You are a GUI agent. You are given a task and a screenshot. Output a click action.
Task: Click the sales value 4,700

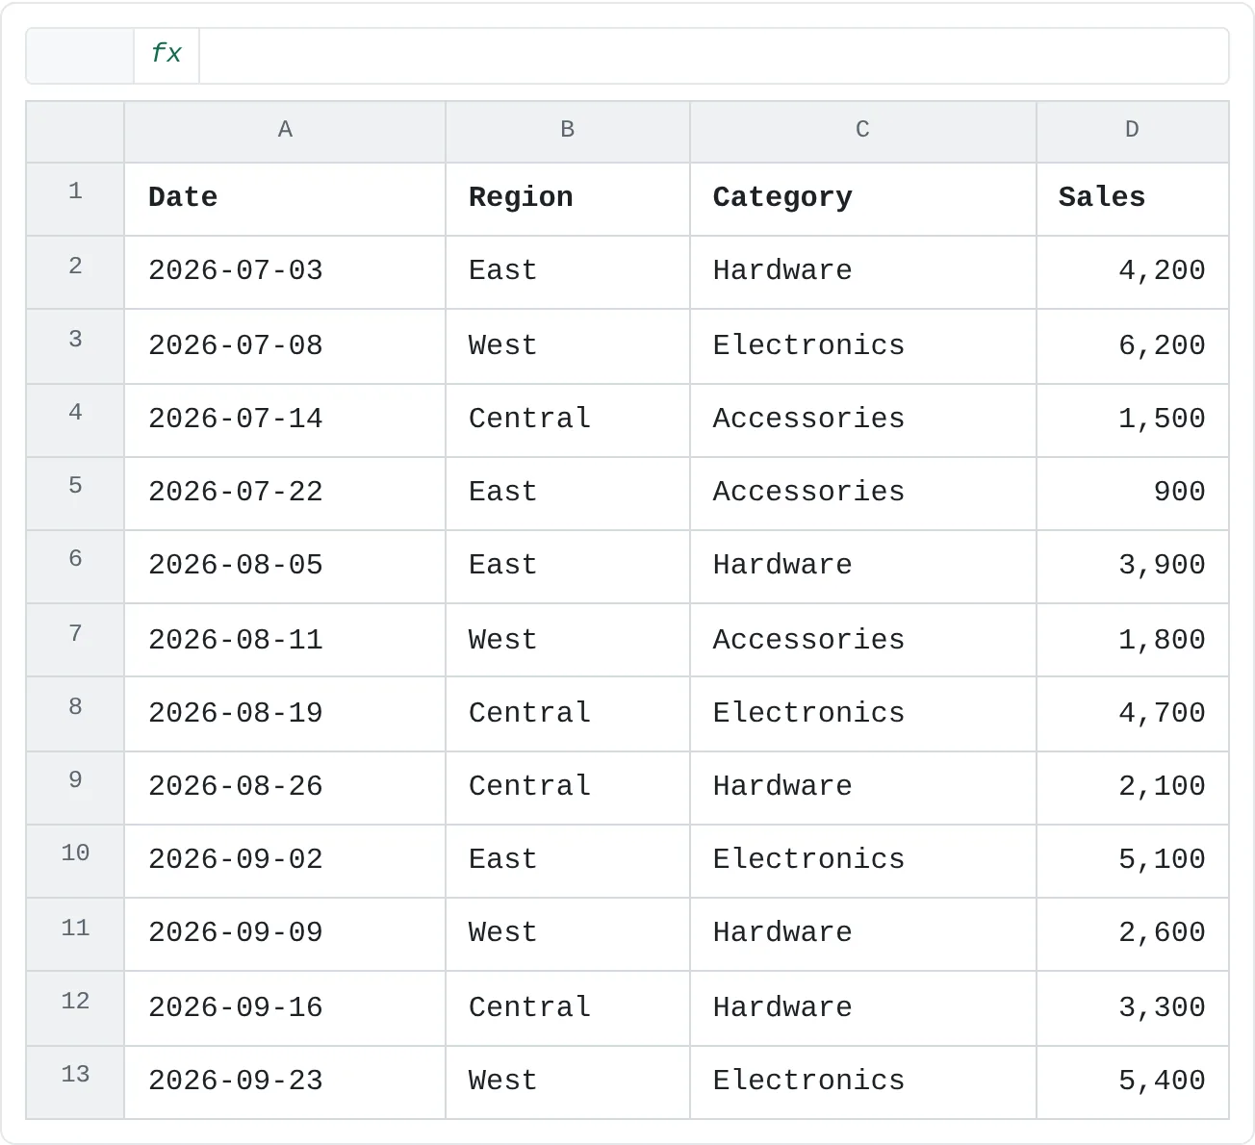click(1133, 714)
